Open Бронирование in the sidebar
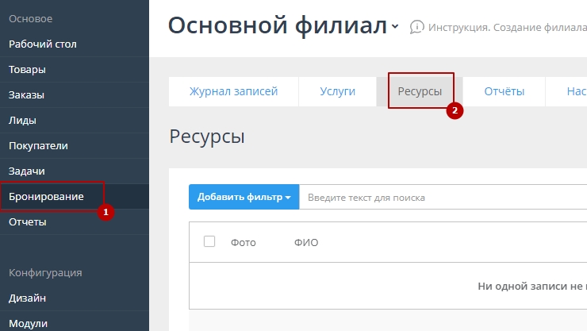The image size is (587, 331). tap(46, 196)
